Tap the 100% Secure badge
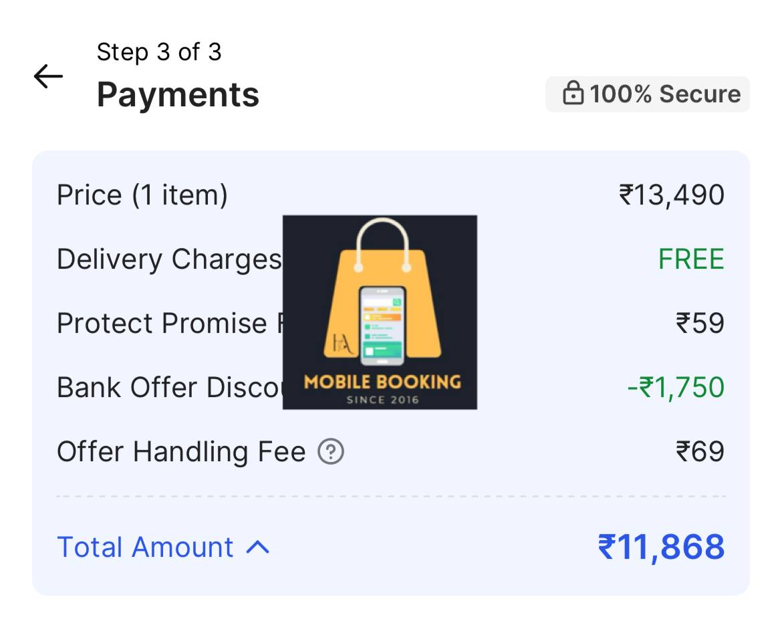 coord(648,94)
